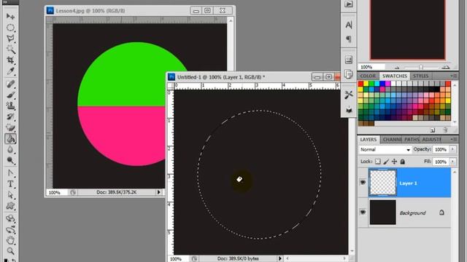Open the Fill slider arrow
This screenshot has height=262, width=467.
pos(453,162)
